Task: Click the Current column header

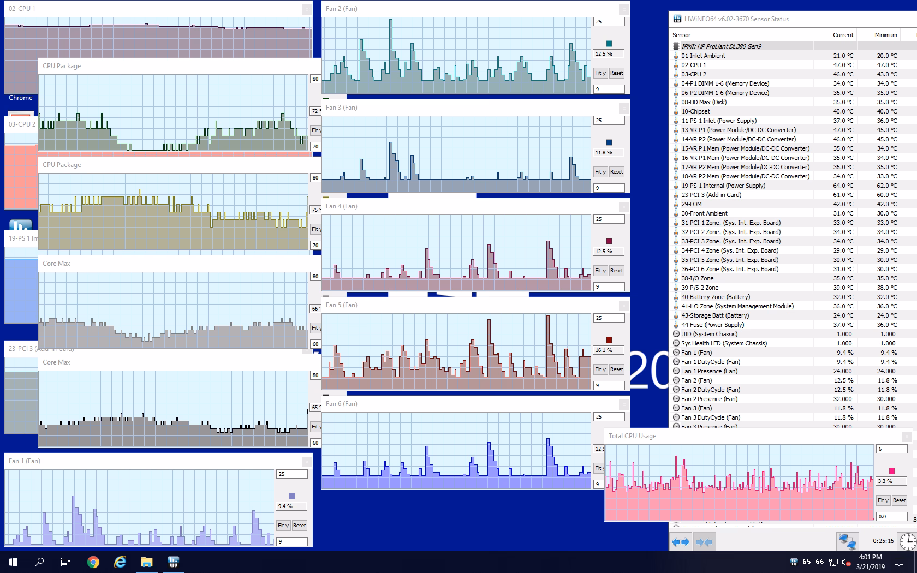Action: click(843, 35)
